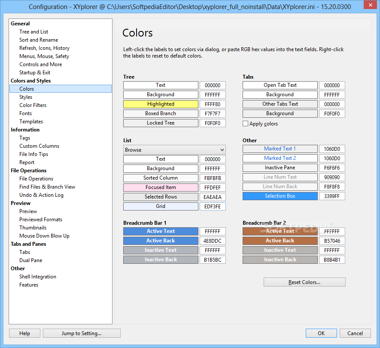This screenshot has width=380, height=348.
Task: Change the Locked Tree color
Action: 161,123
